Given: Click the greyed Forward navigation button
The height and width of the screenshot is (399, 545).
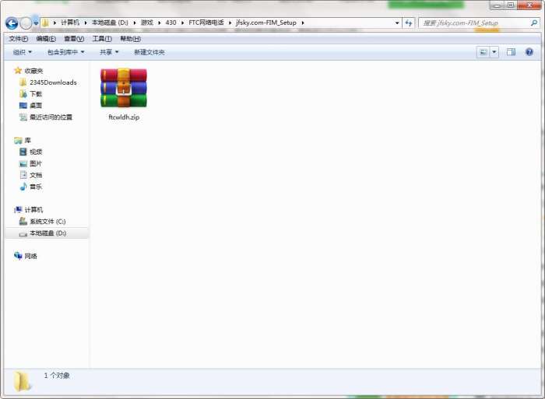Looking at the screenshot, I should 26,23.
